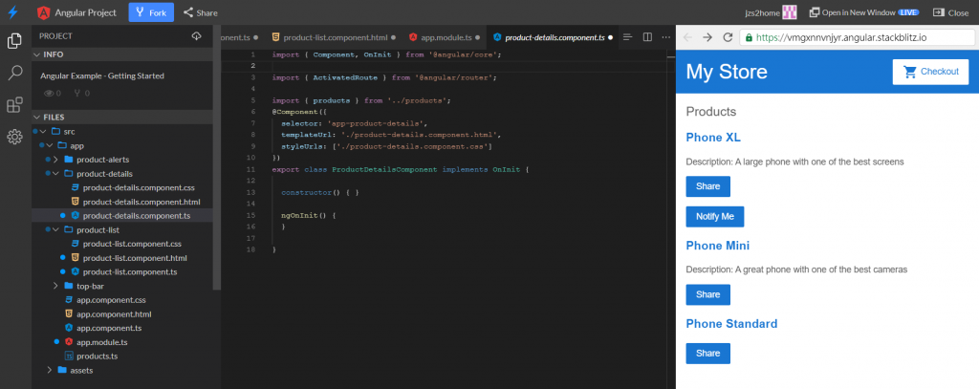Switch to product-list.component.html tab
The height and width of the screenshot is (389, 979).
pos(334,37)
